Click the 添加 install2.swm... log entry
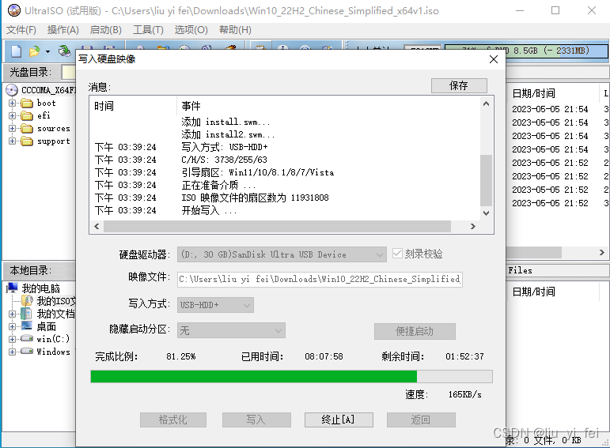This screenshot has width=610, height=448. 228,134
